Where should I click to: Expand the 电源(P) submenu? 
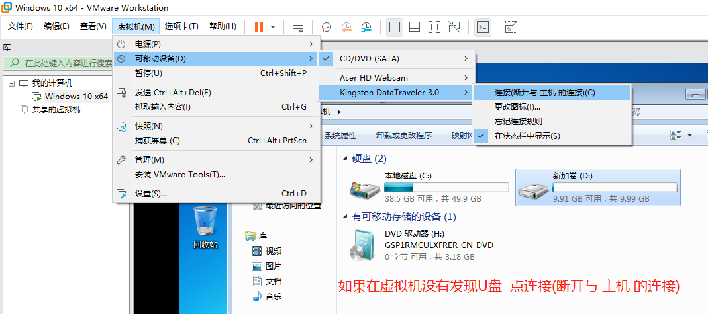216,44
